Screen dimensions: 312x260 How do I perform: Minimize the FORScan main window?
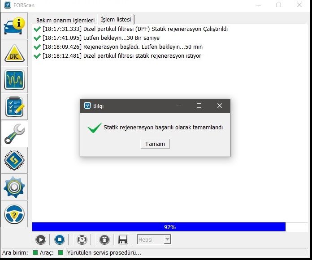point(259,5)
